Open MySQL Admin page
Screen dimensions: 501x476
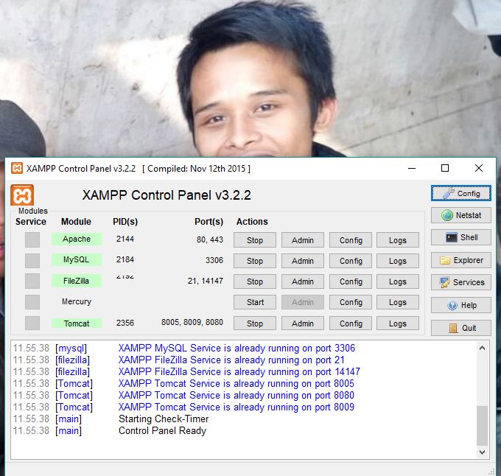(303, 261)
